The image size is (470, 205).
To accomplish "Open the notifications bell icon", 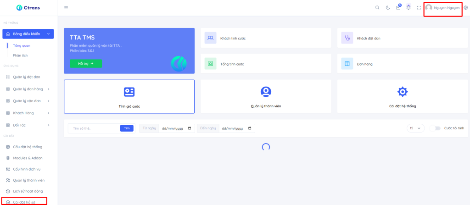I will pyautogui.click(x=408, y=8).
